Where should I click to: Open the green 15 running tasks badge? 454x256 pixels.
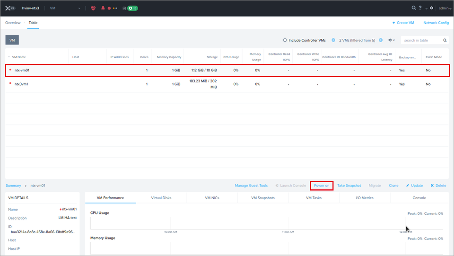pos(132,8)
